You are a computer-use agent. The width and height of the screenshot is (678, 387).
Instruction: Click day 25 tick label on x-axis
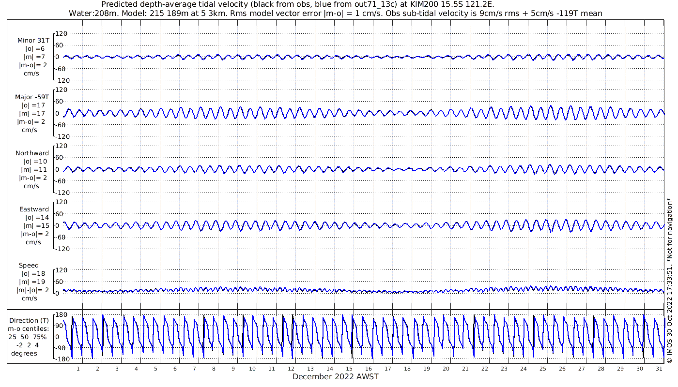click(x=543, y=369)
